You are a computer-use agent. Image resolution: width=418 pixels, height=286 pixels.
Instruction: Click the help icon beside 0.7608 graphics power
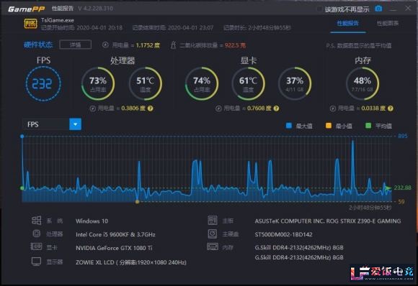pos(276,109)
